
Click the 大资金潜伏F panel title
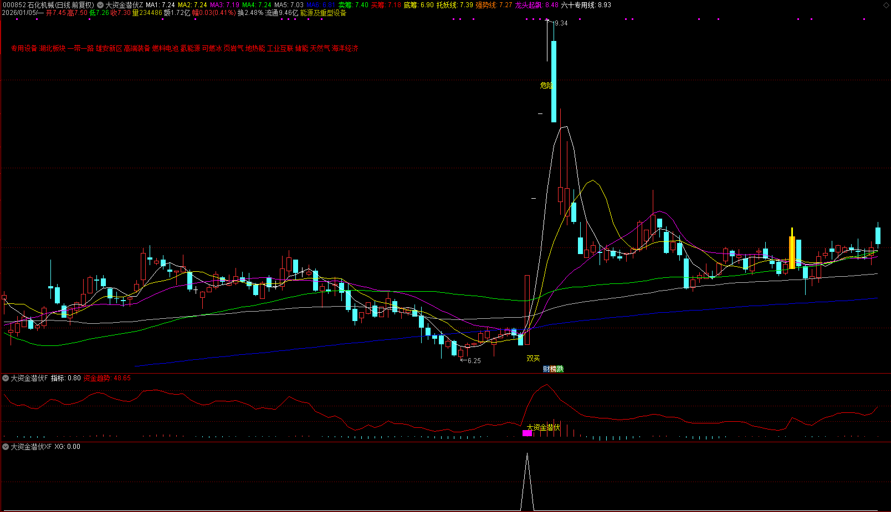point(29,378)
